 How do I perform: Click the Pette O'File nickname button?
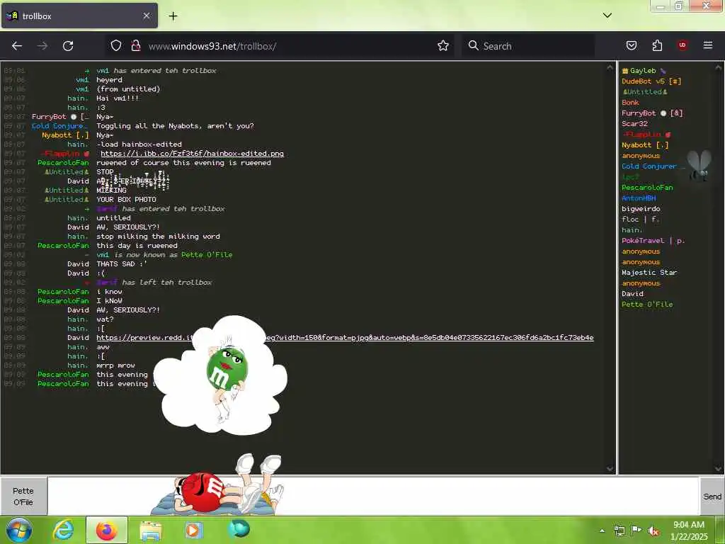[x=23, y=497]
